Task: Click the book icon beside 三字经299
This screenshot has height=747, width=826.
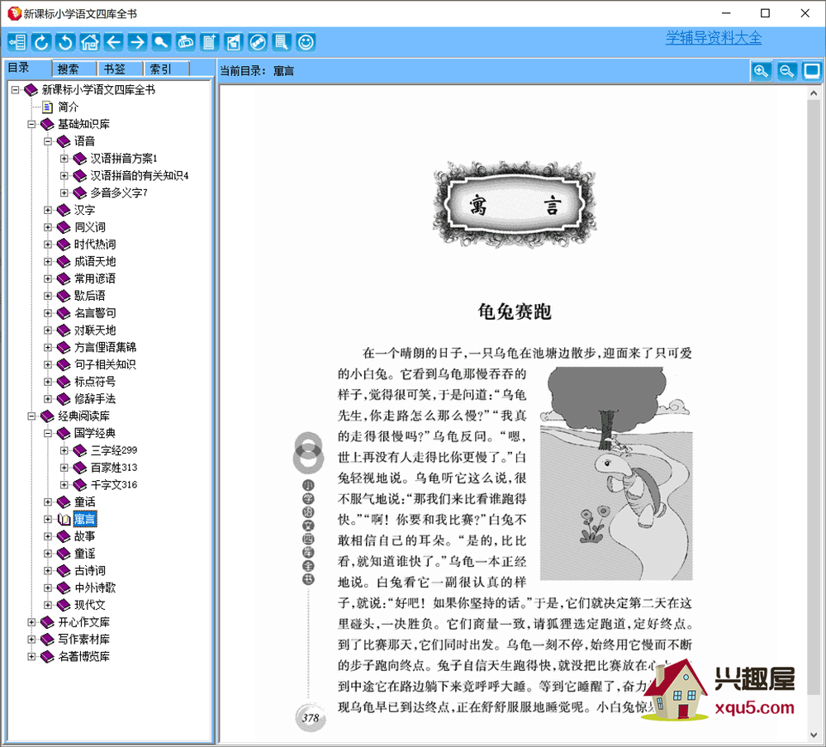Action: tap(79, 450)
